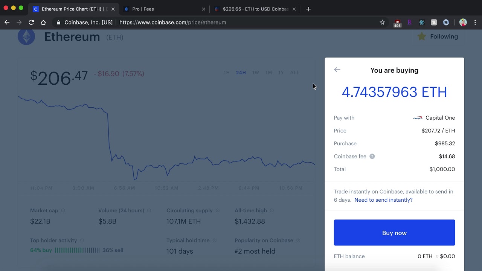Click the 64% buy label
The height and width of the screenshot is (271, 482).
(x=41, y=250)
